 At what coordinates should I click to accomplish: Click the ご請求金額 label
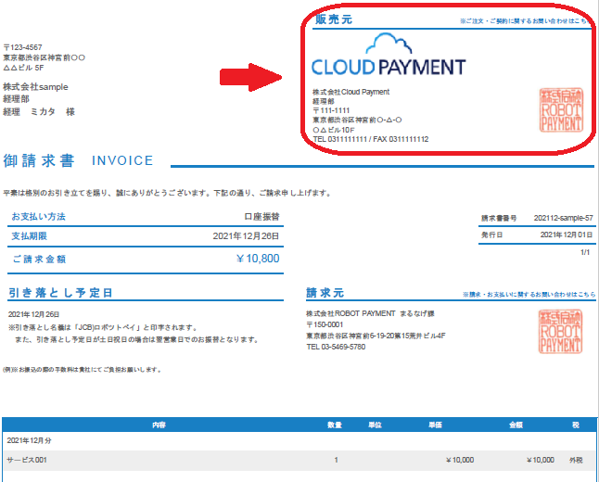coord(39,259)
